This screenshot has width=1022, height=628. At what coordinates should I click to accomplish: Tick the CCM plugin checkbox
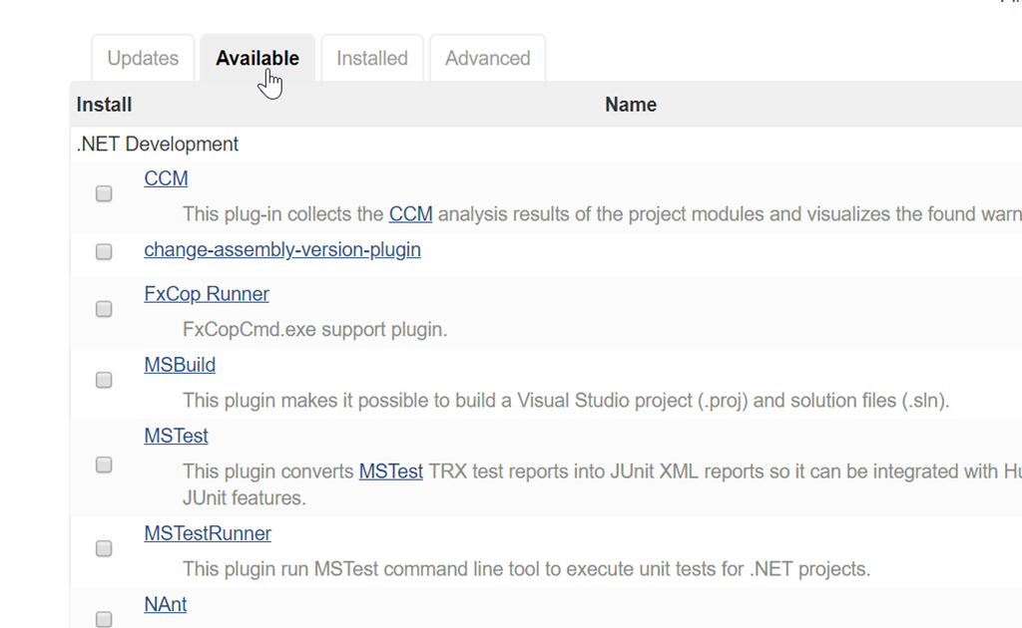point(104,194)
